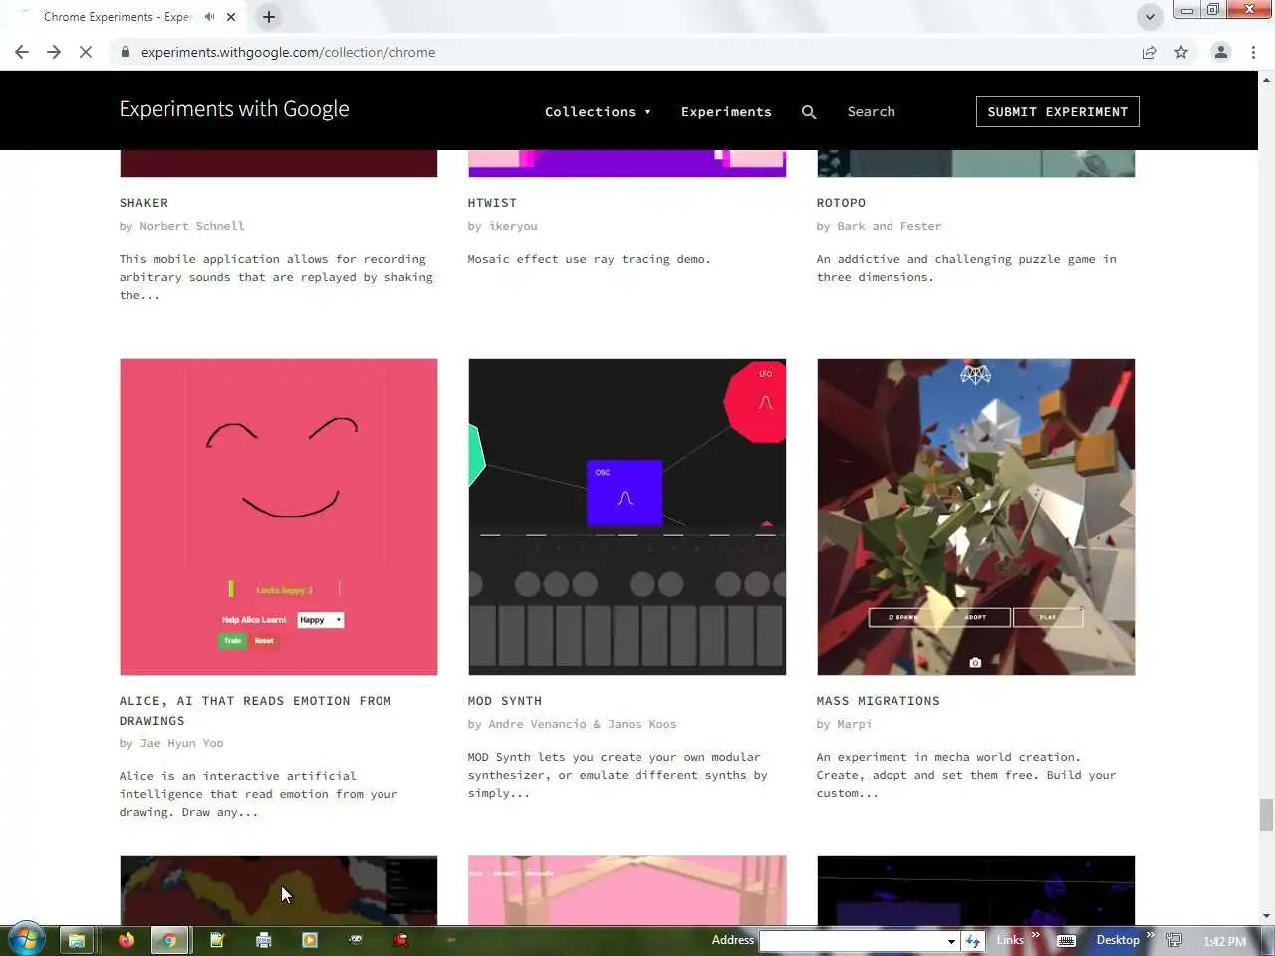Open the MOD Synth thumbnail
The height and width of the screenshot is (956, 1275).
pyautogui.click(x=627, y=517)
